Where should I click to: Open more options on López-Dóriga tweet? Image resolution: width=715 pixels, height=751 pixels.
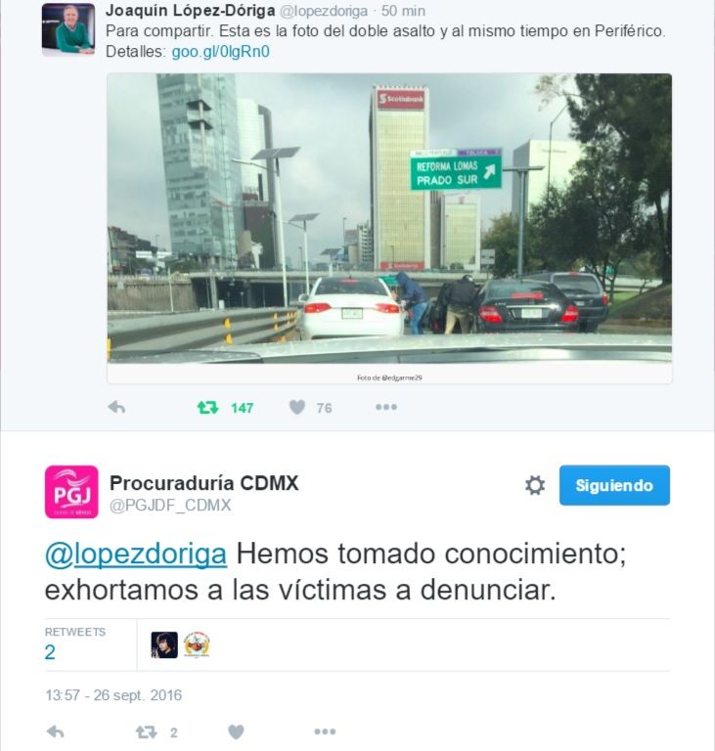click(385, 407)
